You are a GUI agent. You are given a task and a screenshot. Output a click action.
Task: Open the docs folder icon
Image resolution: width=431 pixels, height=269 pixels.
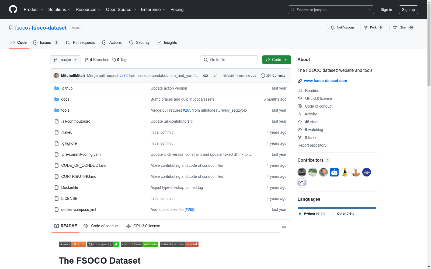tap(57, 99)
